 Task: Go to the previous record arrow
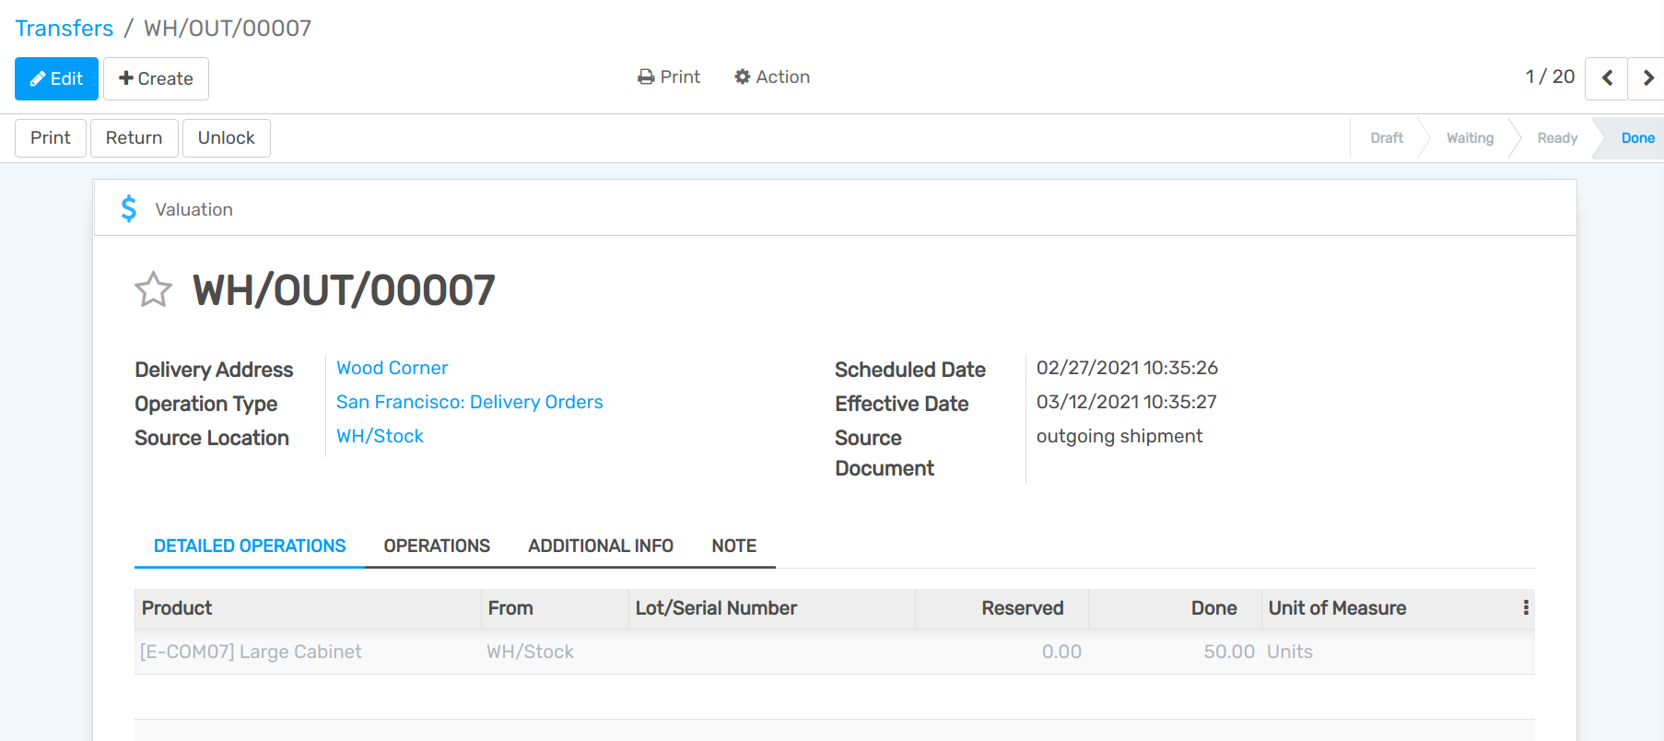pos(1606,78)
